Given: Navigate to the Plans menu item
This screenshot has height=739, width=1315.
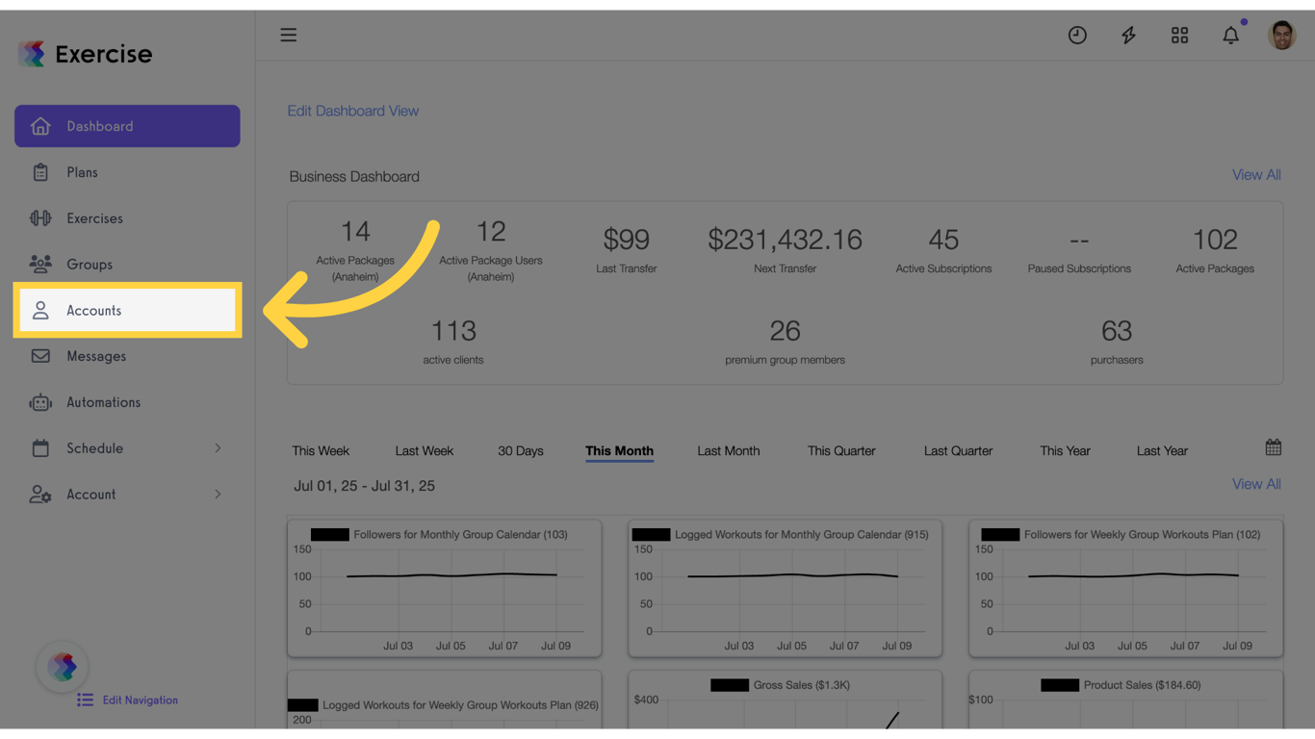Looking at the screenshot, I should pyautogui.click(x=81, y=172).
